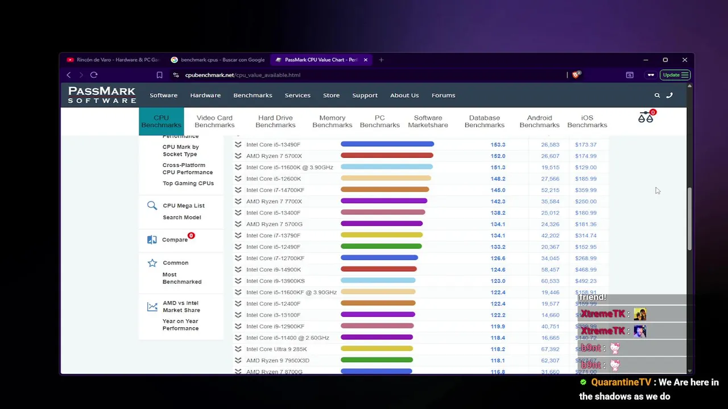Open the Hardware menu
The height and width of the screenshot is (409, 728).
[205, 95]
